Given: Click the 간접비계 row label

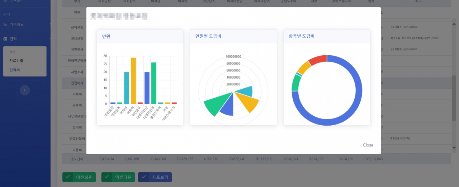Looking at the screenshot, I should tap(77, 83).
